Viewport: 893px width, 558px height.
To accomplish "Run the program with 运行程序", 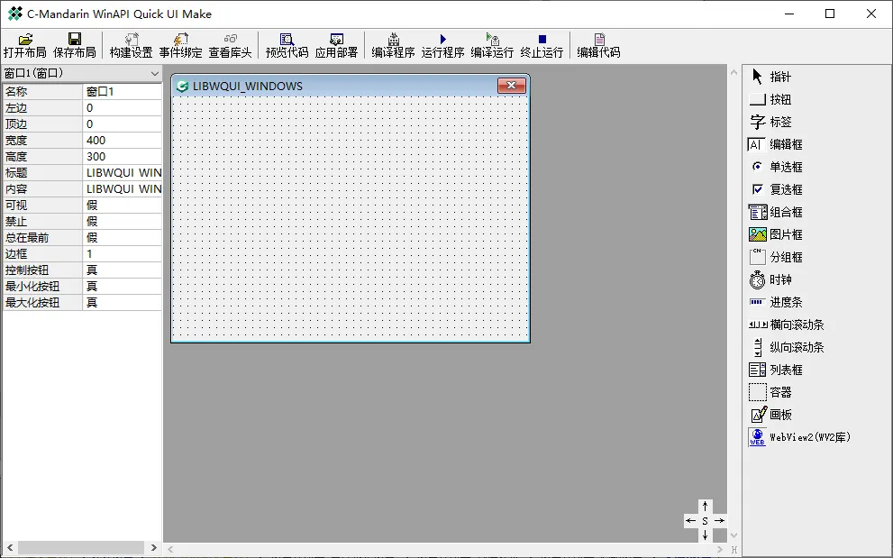I will pos(442,40).
